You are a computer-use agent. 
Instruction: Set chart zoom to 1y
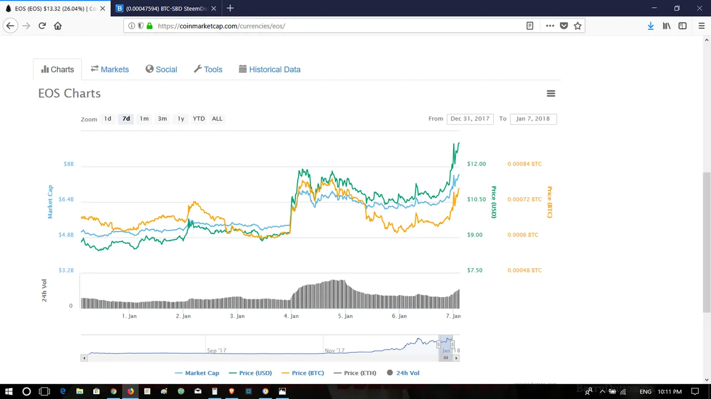tap(181, 119)
